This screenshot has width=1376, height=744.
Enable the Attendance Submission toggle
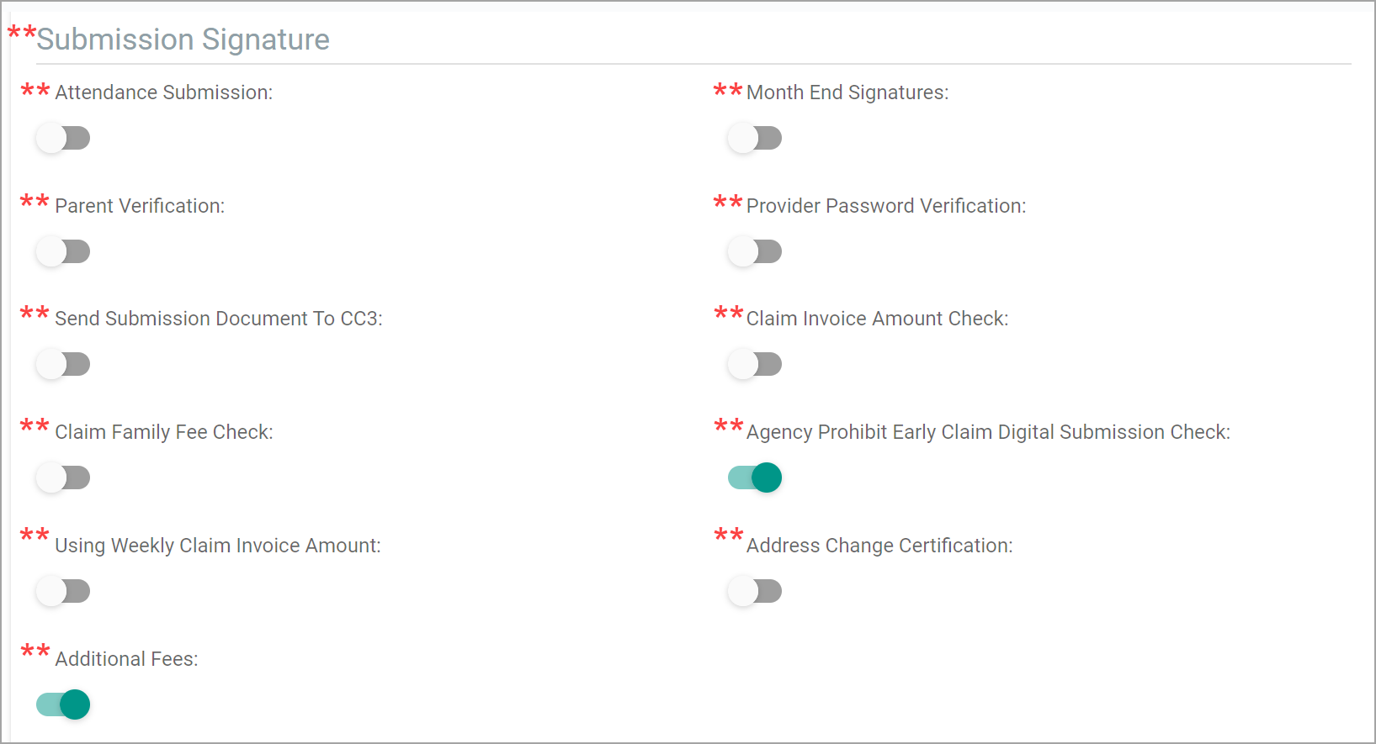[63, 138]
